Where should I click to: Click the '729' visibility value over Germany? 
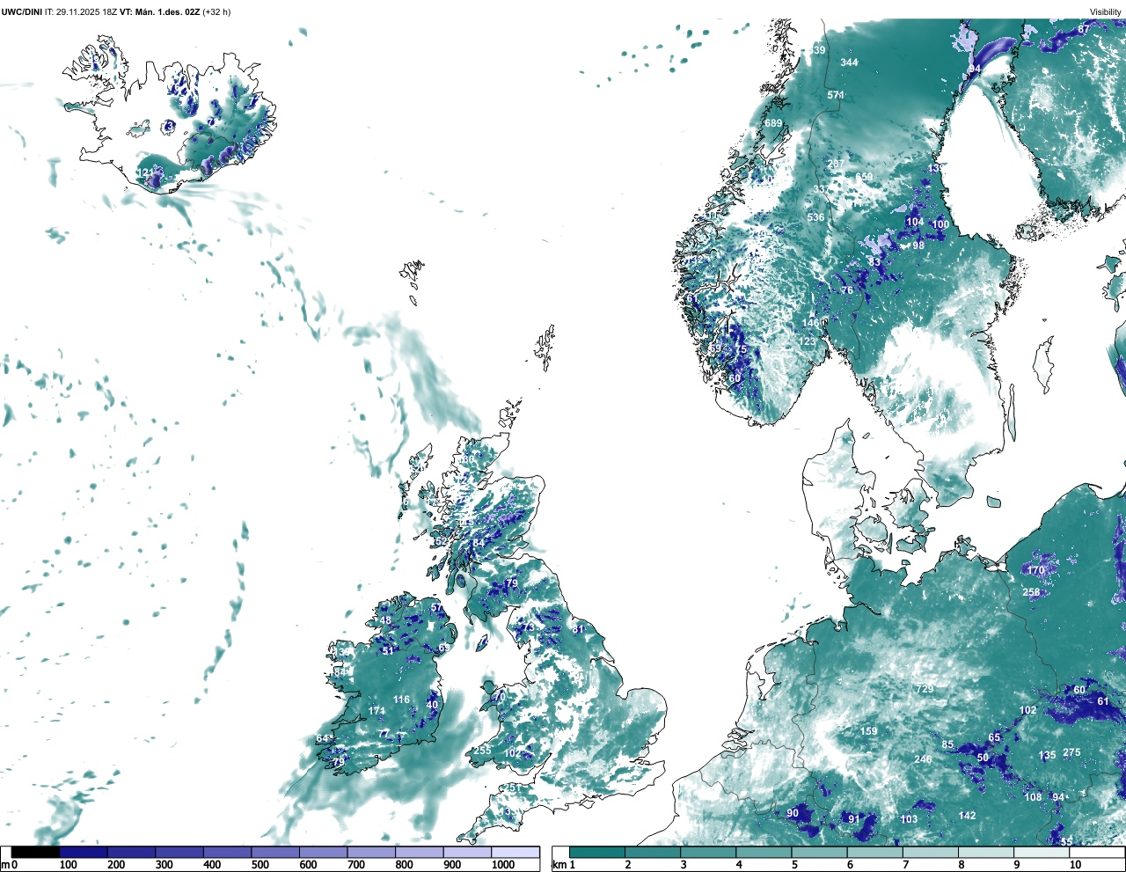pos(925,689)
